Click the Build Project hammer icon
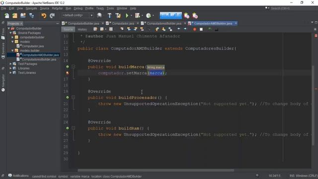The image size is (318, 179). pos(109,15)
